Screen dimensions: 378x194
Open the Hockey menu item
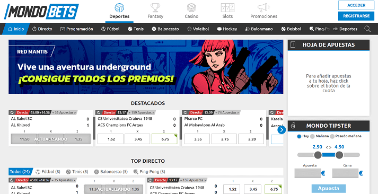click(227, 29)
